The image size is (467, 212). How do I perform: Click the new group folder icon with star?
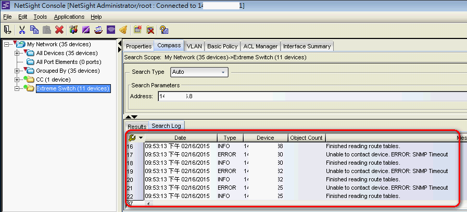click(137, 30)
